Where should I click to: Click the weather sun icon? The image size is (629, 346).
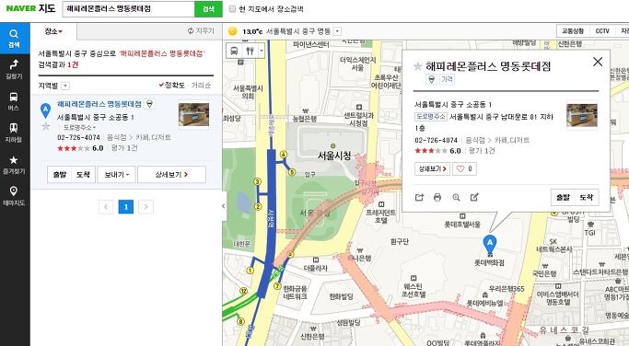tap(232, 31)
